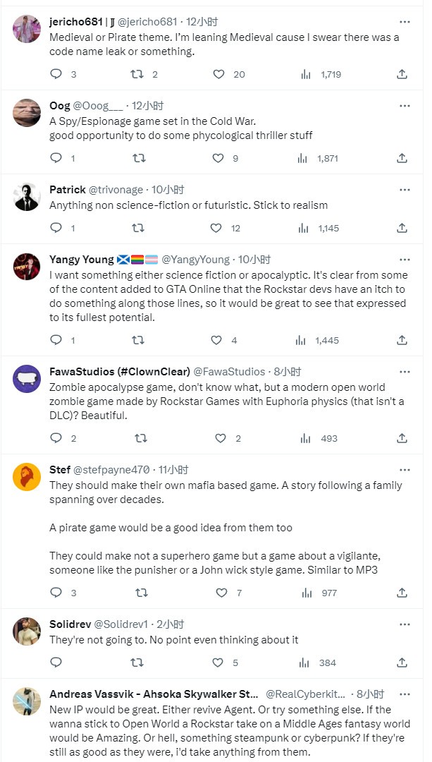
Task: View Solidrev's tweet view count
Action: coord(319,663)
